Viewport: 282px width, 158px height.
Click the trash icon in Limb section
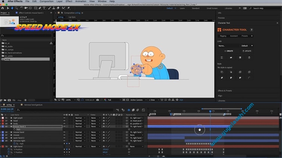249,58
